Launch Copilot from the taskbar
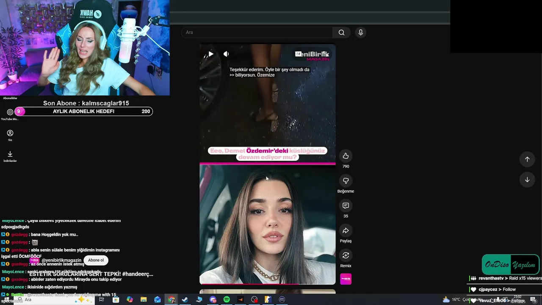 (x=130, y=299)
